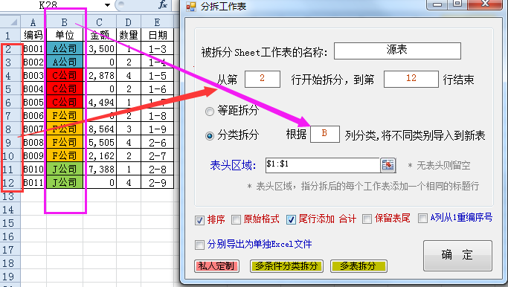The image size is (508, 287).
Task: Click the sheet name field containing 源表
Action: 397,51
